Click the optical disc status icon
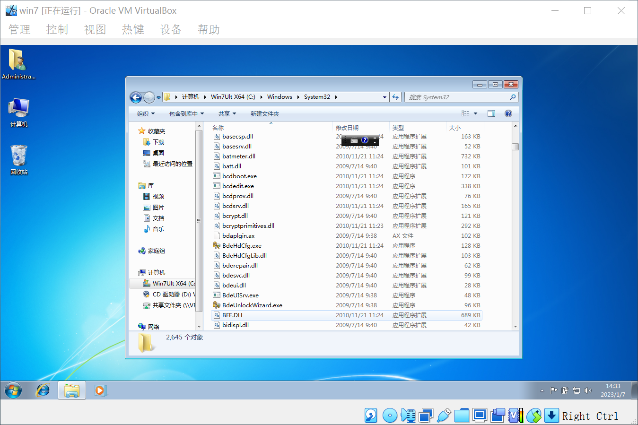The image size is (638, 425). [x=390, y=416]
